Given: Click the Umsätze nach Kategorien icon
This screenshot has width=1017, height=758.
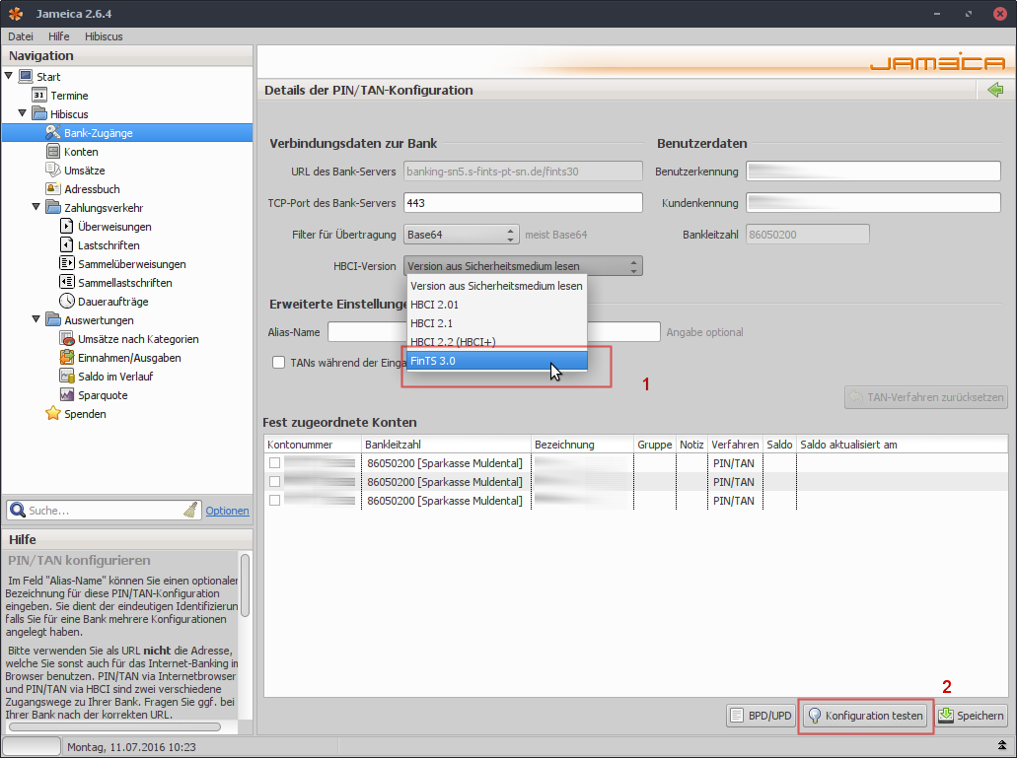Looking at the screenshot, I should pos(66,339).
